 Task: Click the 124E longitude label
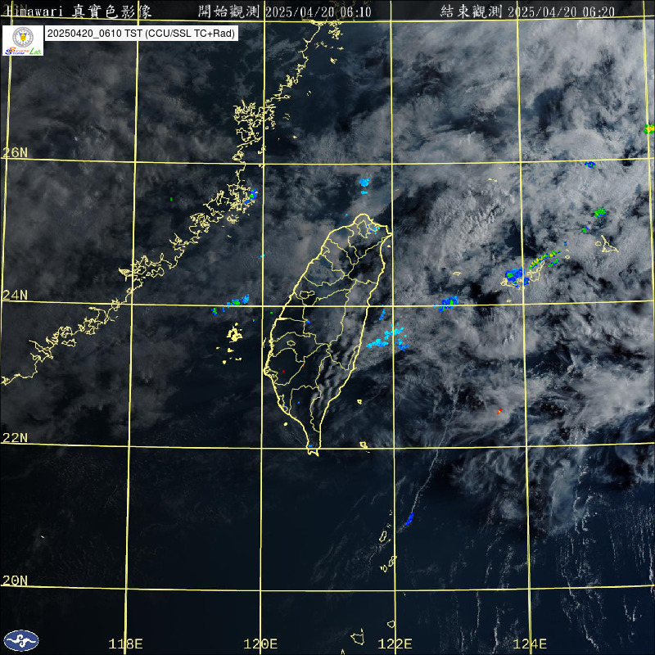[x=530, y=644]
